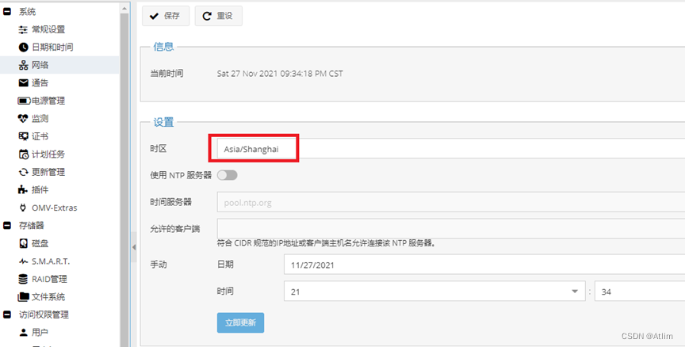685x347 pixels.
Task: Click the minutes field showing 34
Action: (x=640, y=292)
